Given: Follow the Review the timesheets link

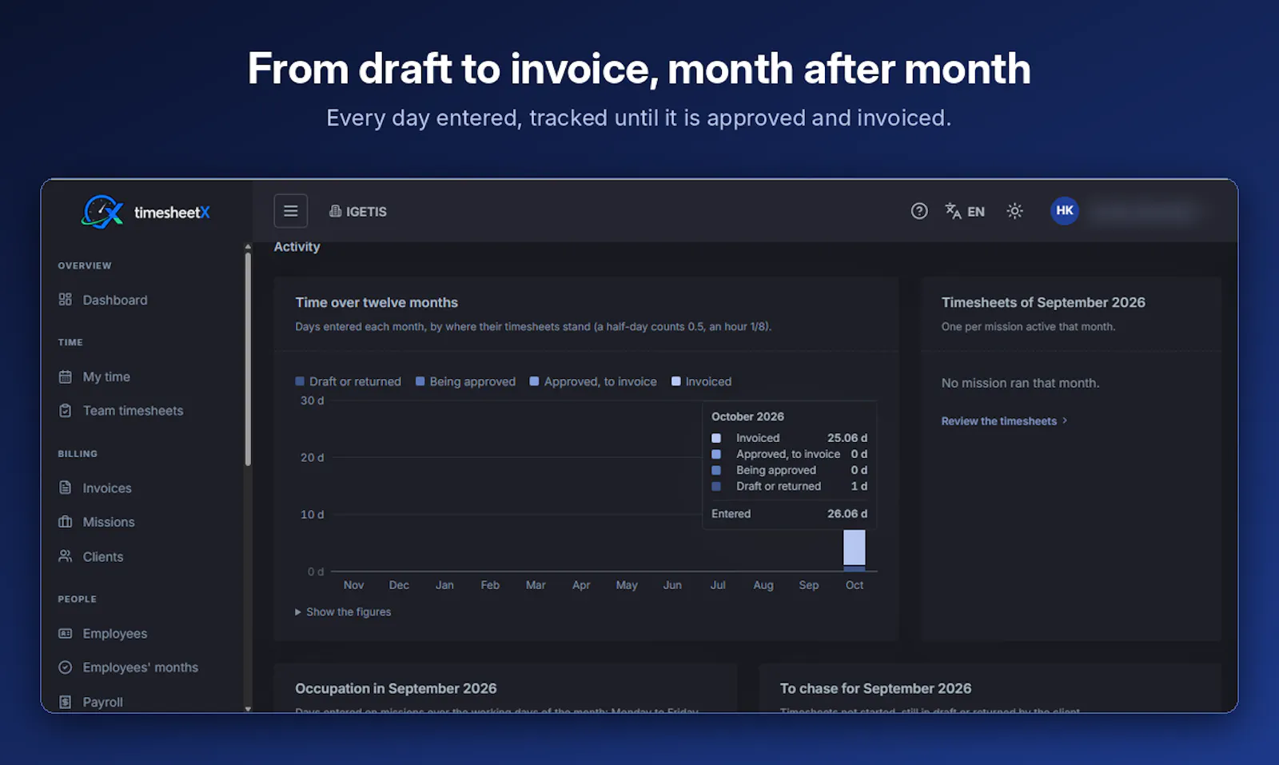Looking at the screenshot, I should [1004, 420].
